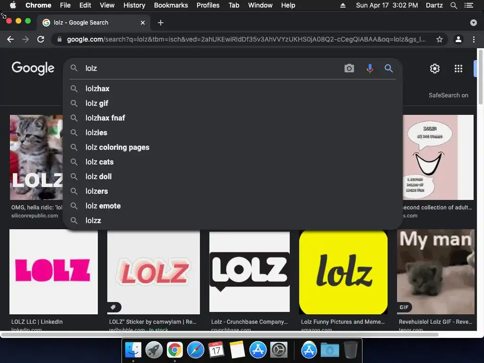Click 'Lolz Funny Pictures and Meme...' link
This screenshot has width=484, height=363.
pos(343,321)
